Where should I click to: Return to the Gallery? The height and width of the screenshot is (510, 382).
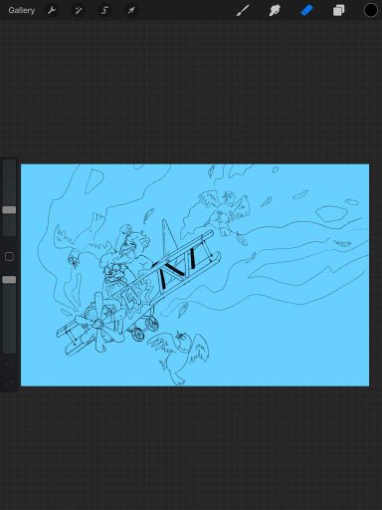[x=22, y=10]
